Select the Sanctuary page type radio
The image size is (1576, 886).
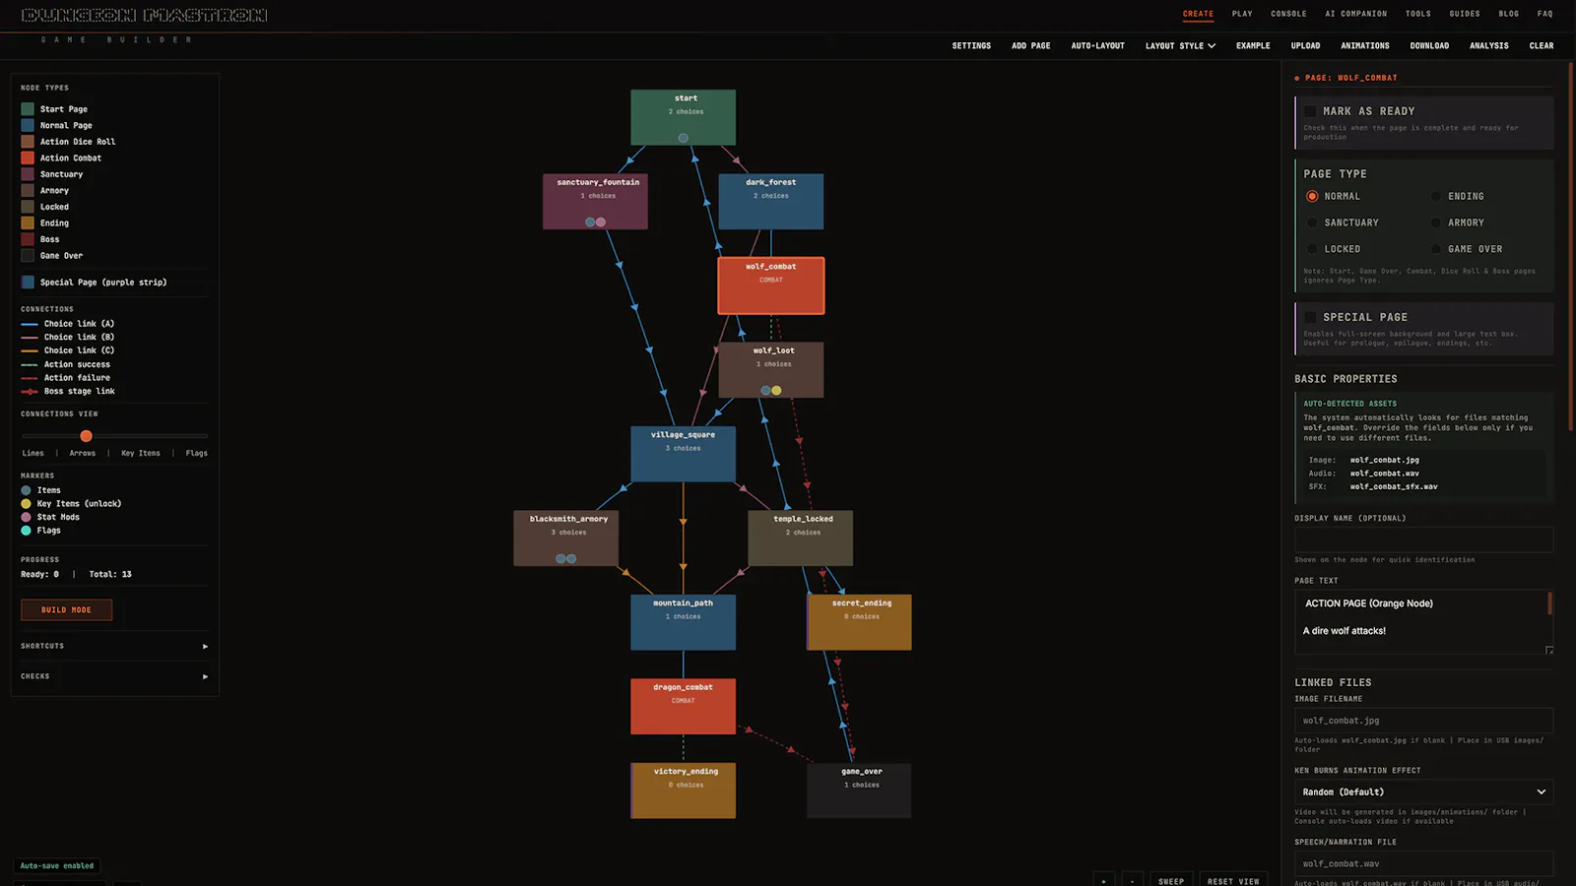pyautogui.click(x=1312, y=222)
